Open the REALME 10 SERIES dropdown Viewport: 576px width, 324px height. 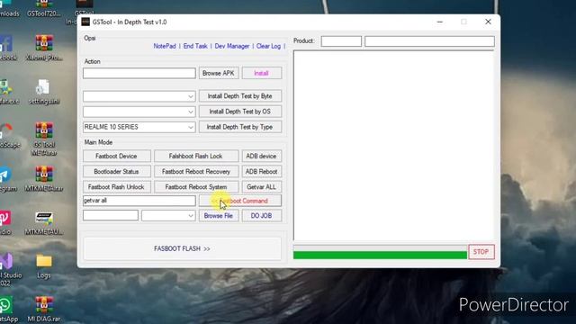[139, 127]
